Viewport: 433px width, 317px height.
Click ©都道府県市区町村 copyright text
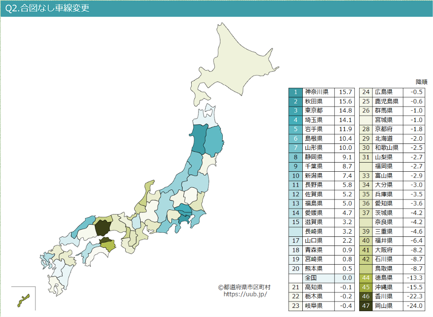245,287
